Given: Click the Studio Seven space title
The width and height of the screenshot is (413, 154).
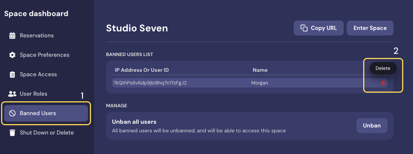Looking at the screenshot, I should (x=137, y=28).
